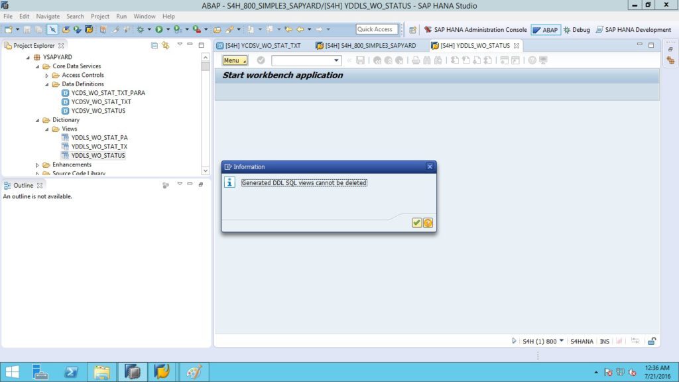The image size is (679, 382).
Task: Open File Explorer from the taskbar
Action: click(101, 371)
